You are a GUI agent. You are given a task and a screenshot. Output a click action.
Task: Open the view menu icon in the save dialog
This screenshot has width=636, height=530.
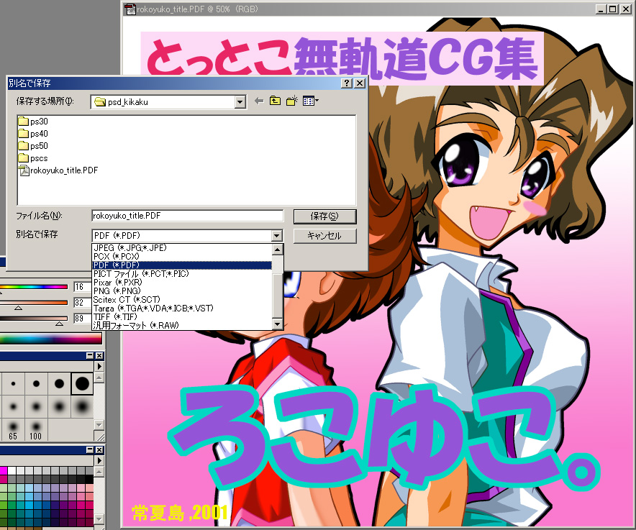tap(311, 101)
